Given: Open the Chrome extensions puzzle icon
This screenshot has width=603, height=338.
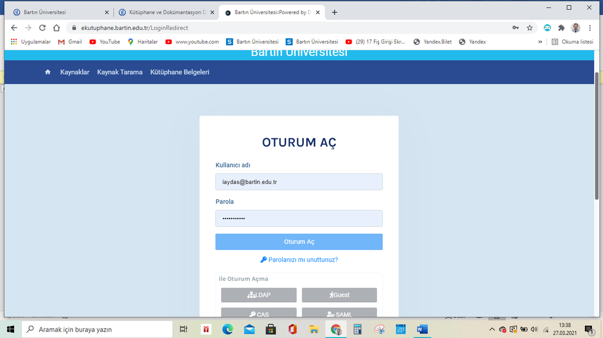Looking at the screenshot, I should pyautogui.click(x=561, y=28).
